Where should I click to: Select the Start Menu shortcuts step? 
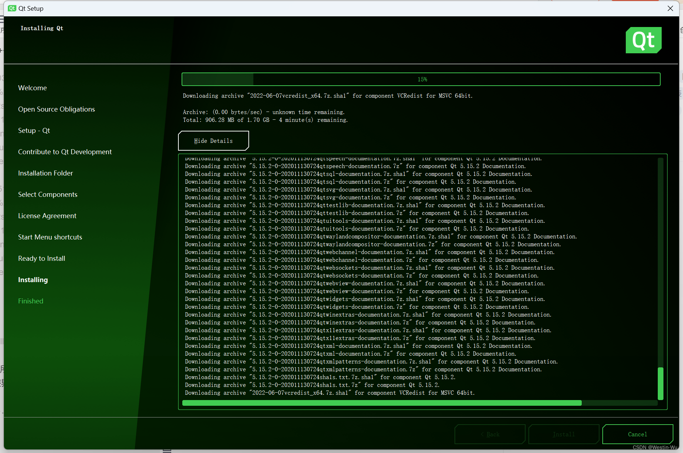point(50,237)
